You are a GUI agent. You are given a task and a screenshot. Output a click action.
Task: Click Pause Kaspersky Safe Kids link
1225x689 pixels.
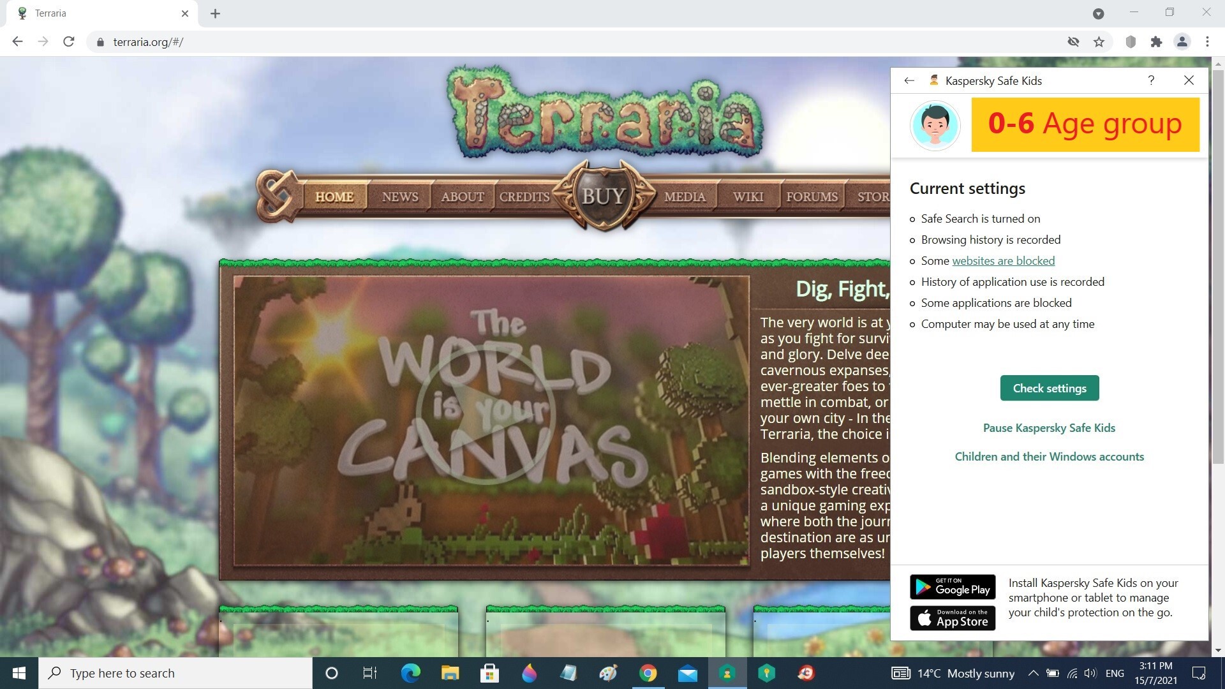tap(1049, 428)
